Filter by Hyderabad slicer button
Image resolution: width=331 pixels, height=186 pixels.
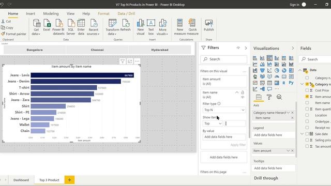tap(160, 50)
